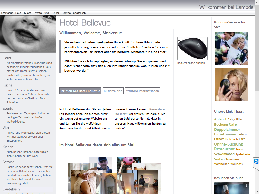
Task: Follow the Anfahrt tag link
Action: pyautogui.click(x=220, y=119)
